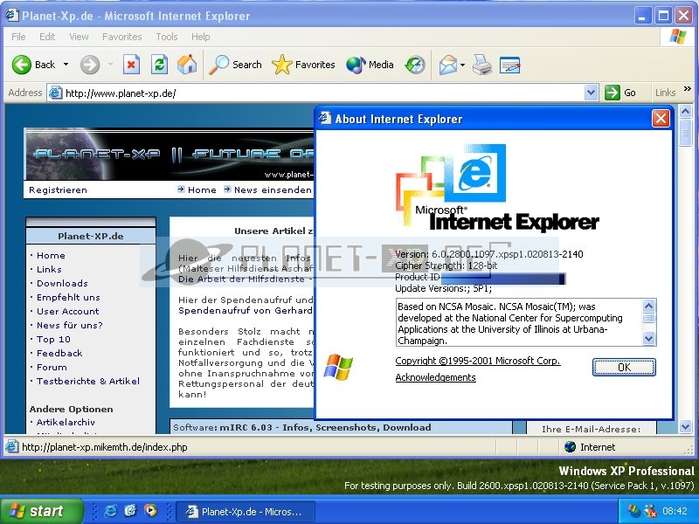Screen dimensions: 699x524
Task: Expand the Address bar dropdown list
Action: coord(591,93)
